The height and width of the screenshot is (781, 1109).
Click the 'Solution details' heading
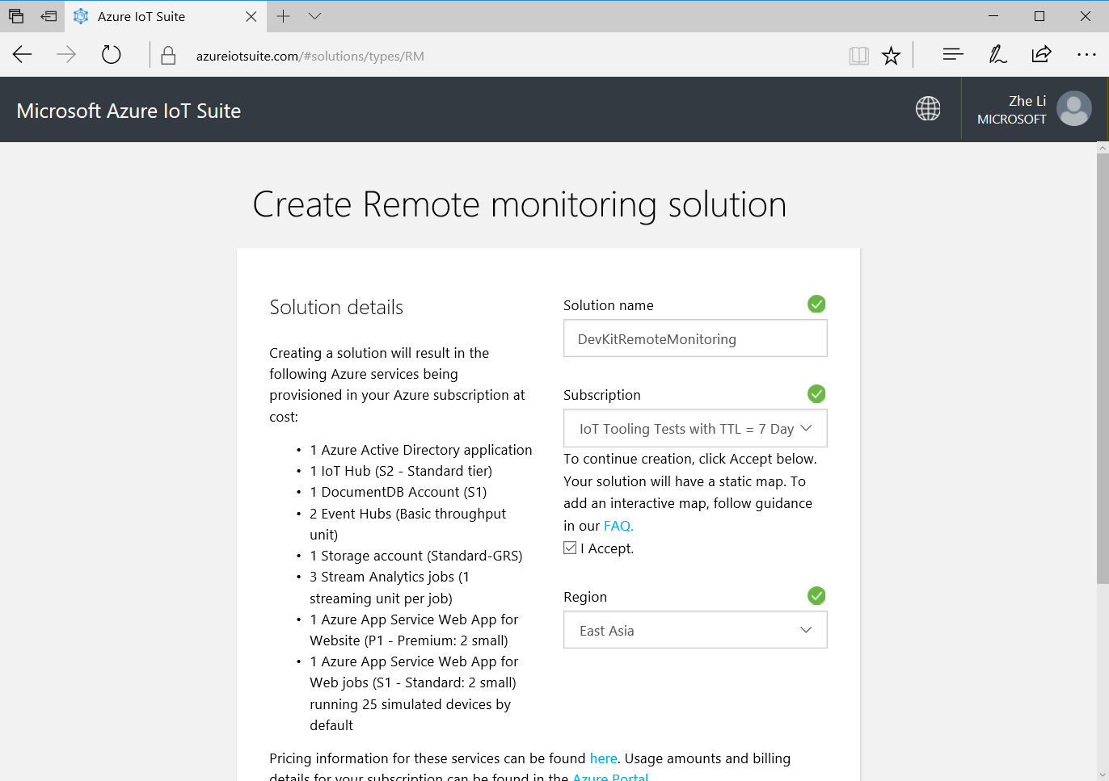(336, 307)
